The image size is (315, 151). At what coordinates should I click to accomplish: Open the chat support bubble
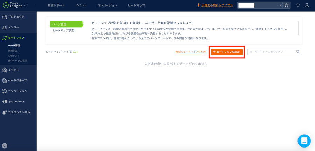304,141
